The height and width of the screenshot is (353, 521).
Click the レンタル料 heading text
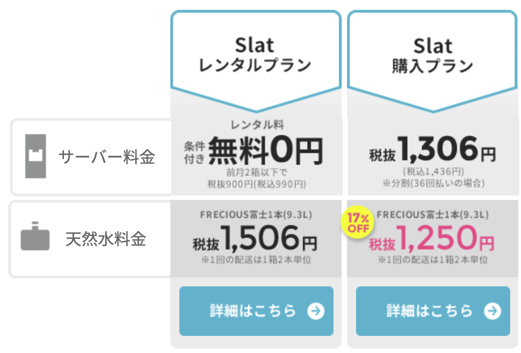[257, 125]
